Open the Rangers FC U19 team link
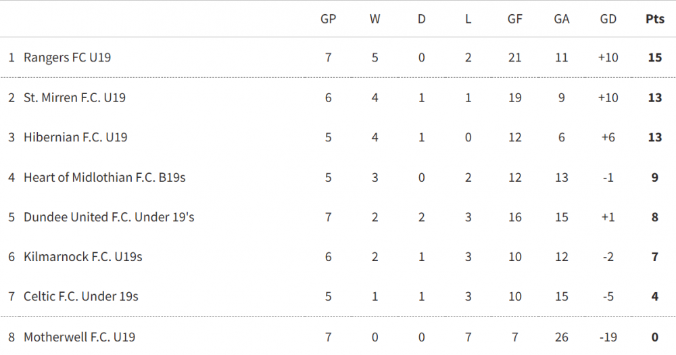 coord(67,57)
